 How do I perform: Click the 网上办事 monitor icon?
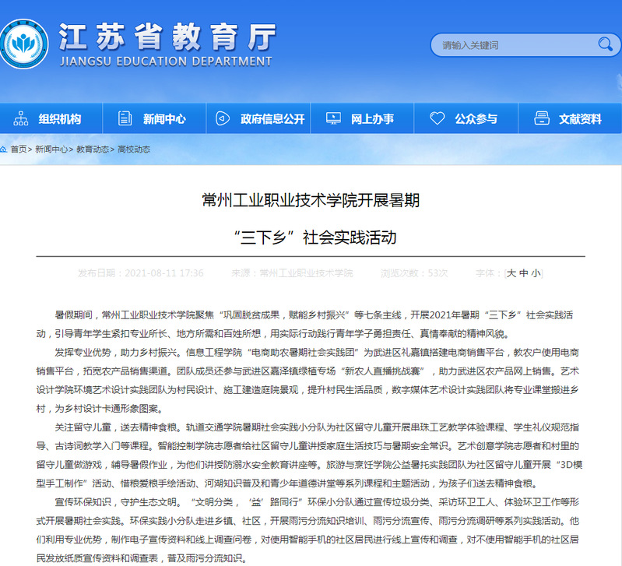332,119
